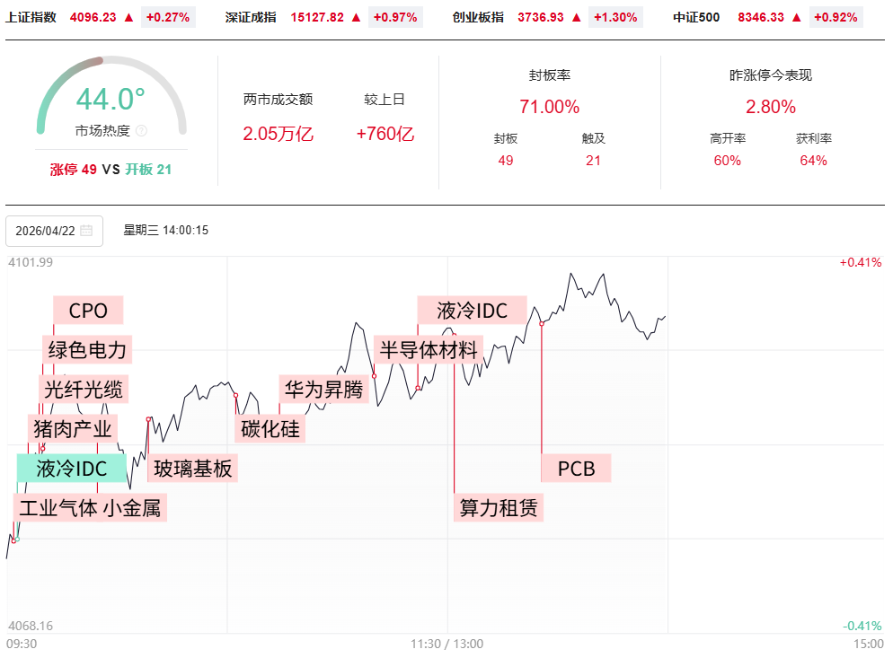Click the red up arrow next to 上证指数
Screen dimensions: 893x658
click(x=128, y=17)
